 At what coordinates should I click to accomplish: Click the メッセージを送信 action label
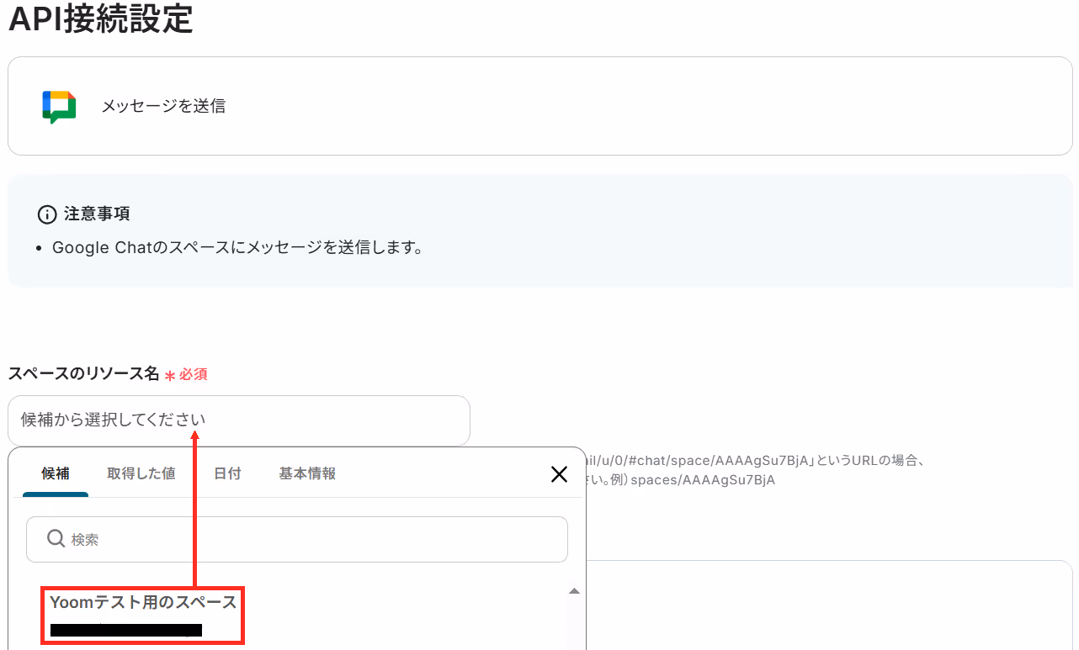(x=163, y=107)
